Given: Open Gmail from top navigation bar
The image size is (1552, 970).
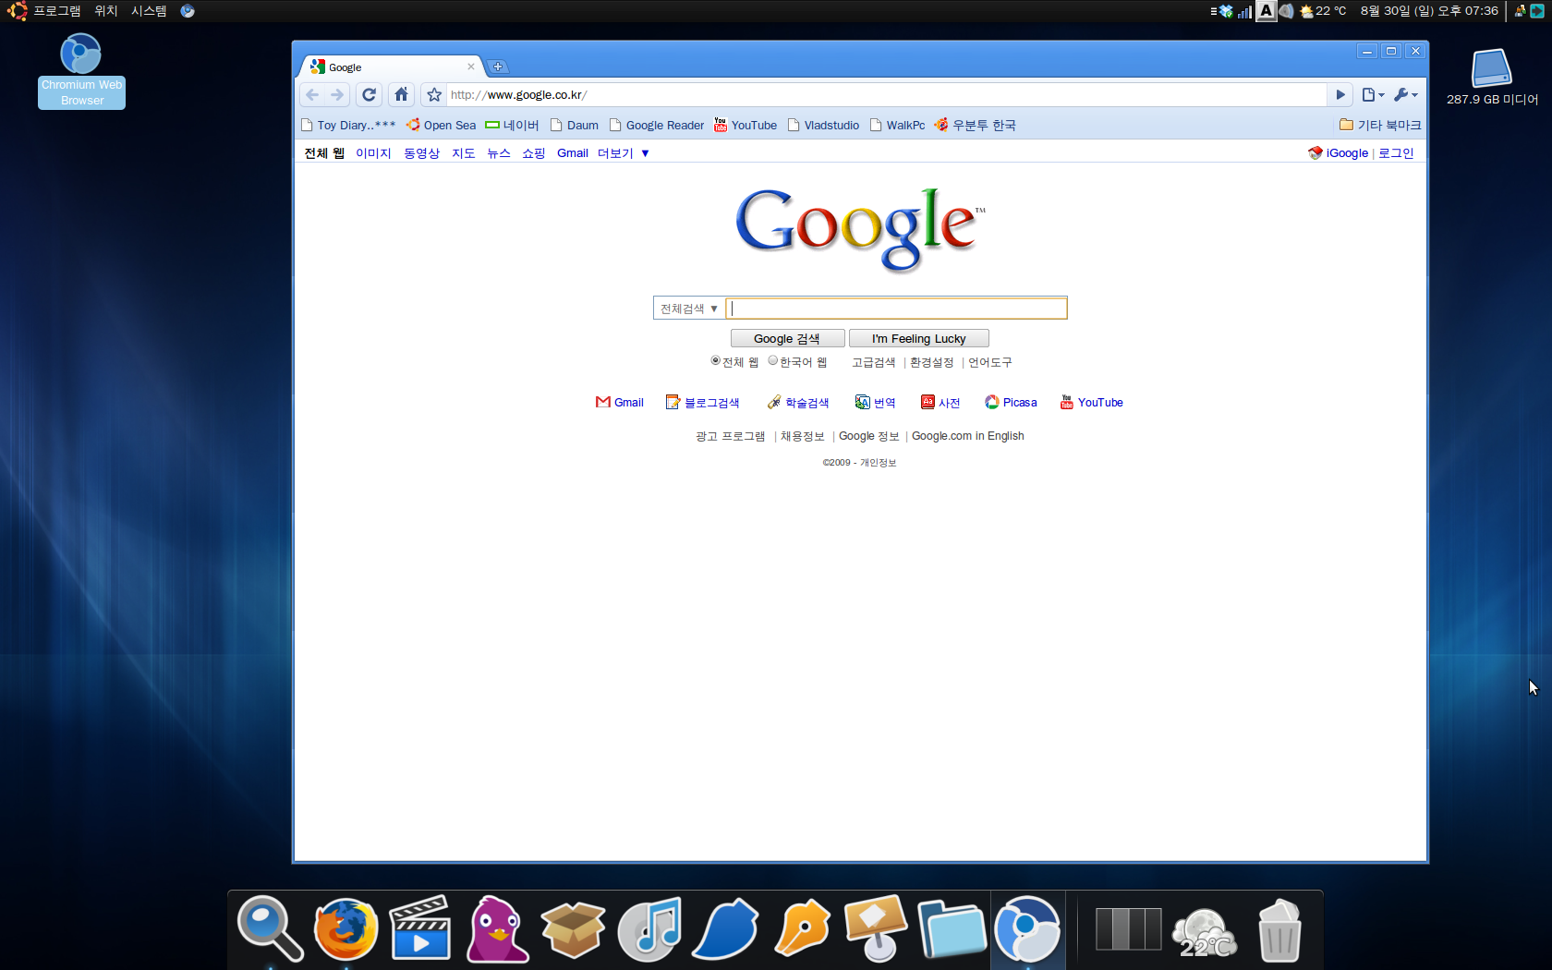Looking at the screenshot, I should tap(573, 153).
